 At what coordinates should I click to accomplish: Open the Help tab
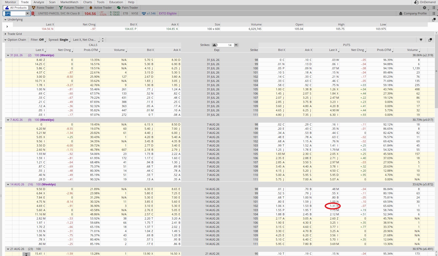[x=131, y=2]
